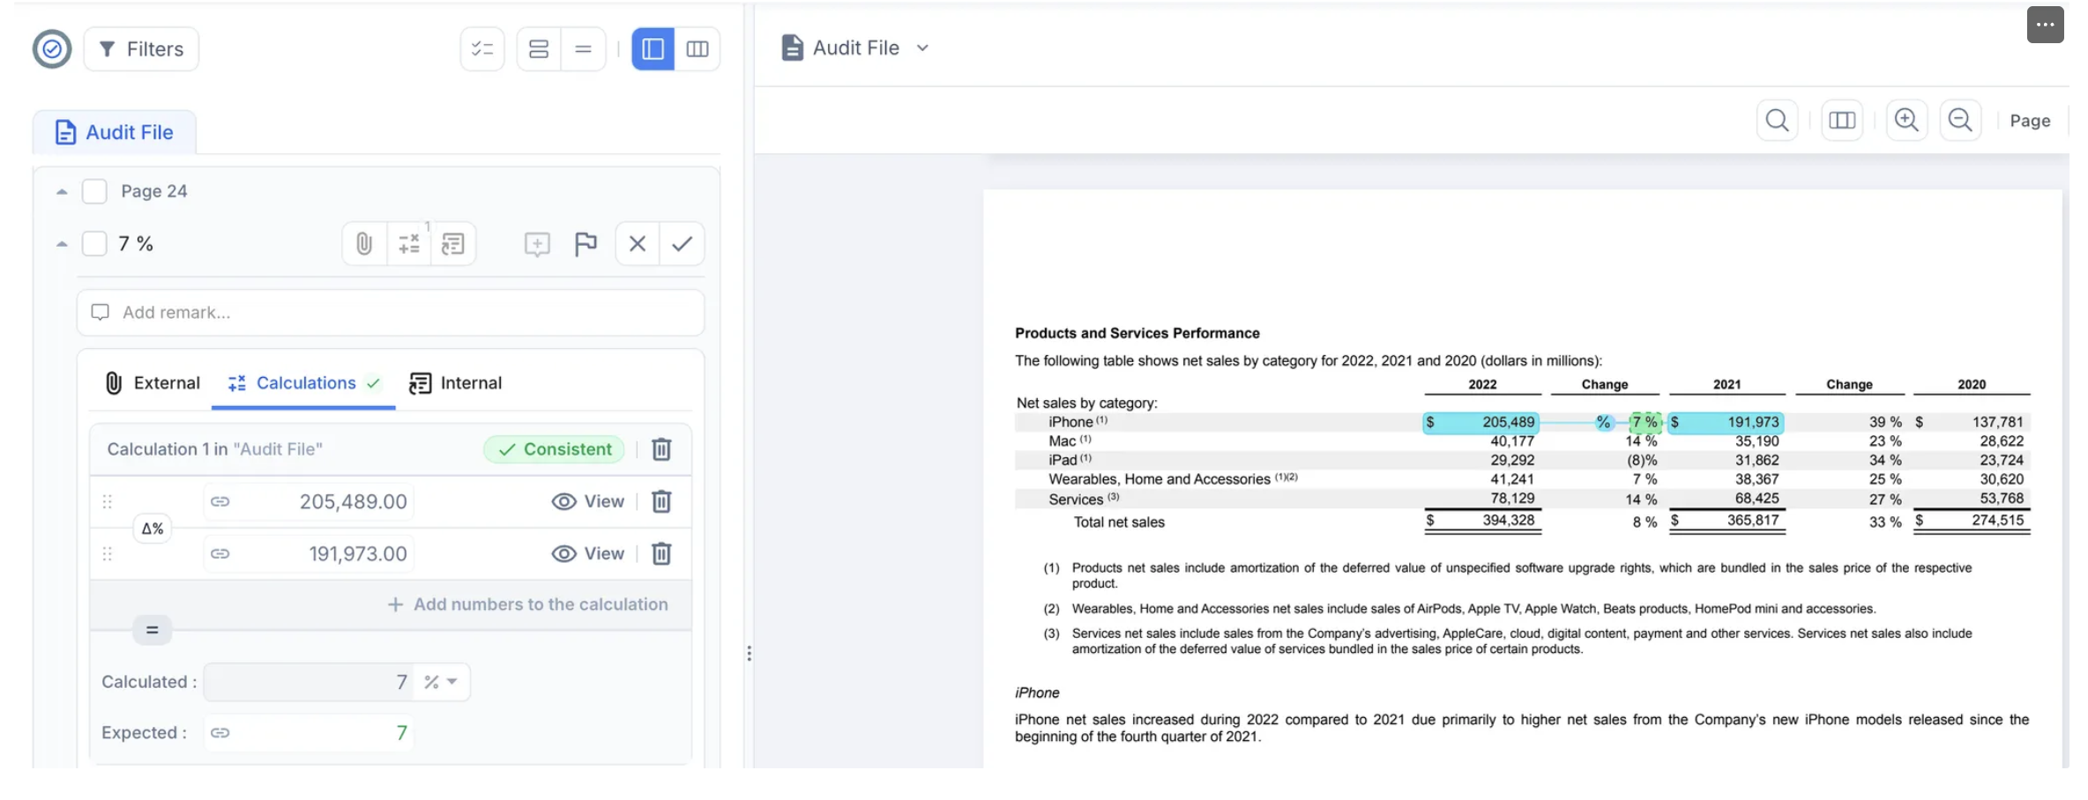Click the Δ% operator button
Image resolution: width=2088 pixels, height=800 pixels.
pyautogui.click(x=153, y=529)
